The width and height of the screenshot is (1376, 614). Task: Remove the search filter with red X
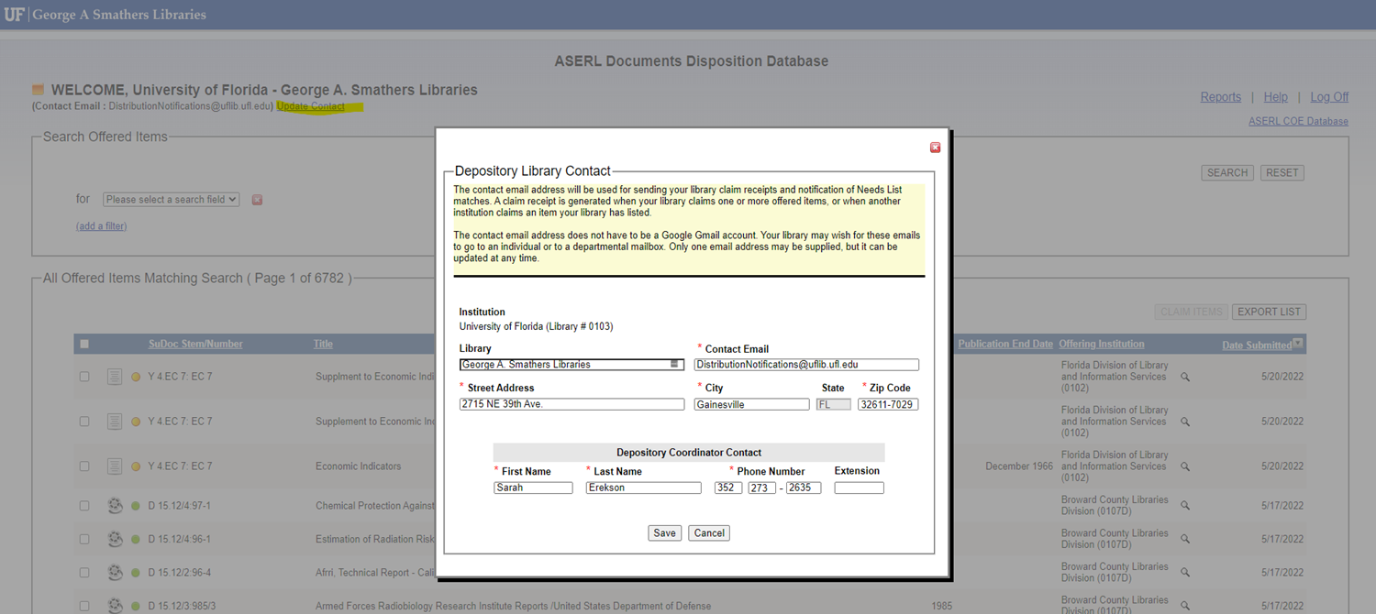pyautogui.click(x=257, y=200)
